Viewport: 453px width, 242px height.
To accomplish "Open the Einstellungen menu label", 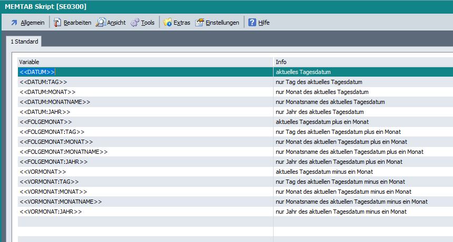I will click(222, 23).
